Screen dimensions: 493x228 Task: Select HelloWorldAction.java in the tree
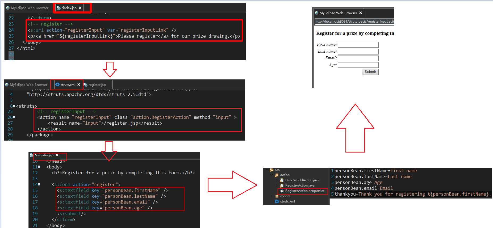[x=302, y=180]
